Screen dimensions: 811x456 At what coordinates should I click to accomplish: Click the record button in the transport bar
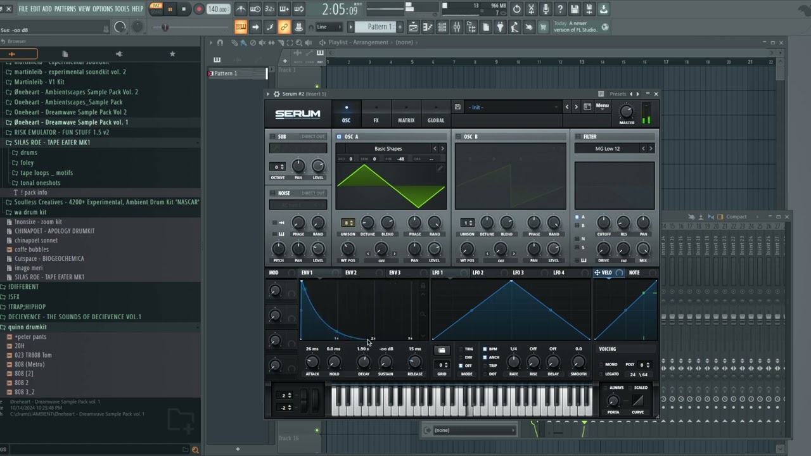199,9
